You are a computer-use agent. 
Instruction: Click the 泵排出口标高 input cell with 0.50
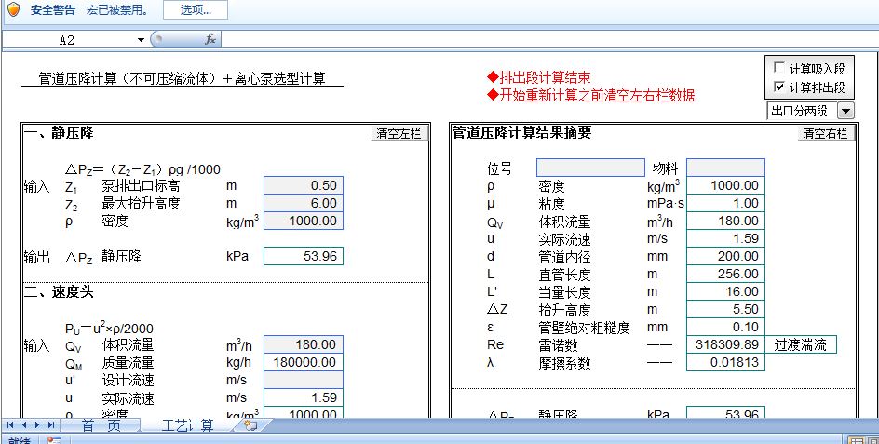[303, 185]
